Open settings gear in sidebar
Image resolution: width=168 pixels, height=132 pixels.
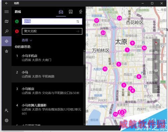point(6,121)
